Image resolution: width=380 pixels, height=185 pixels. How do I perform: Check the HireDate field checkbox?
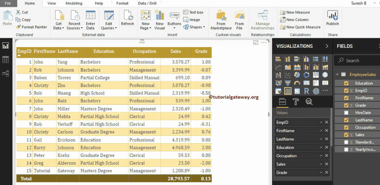[x=346, y=113]
